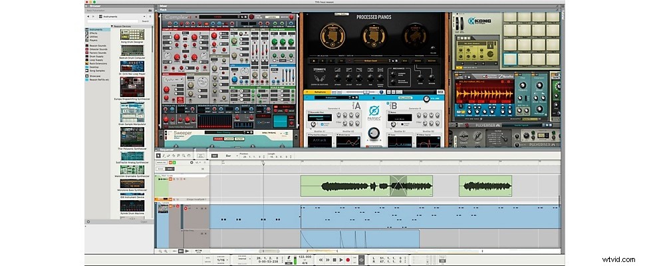Toggle the metronome click button
The width and height of the screenshot is (649, 266).
tap(289, 258)
